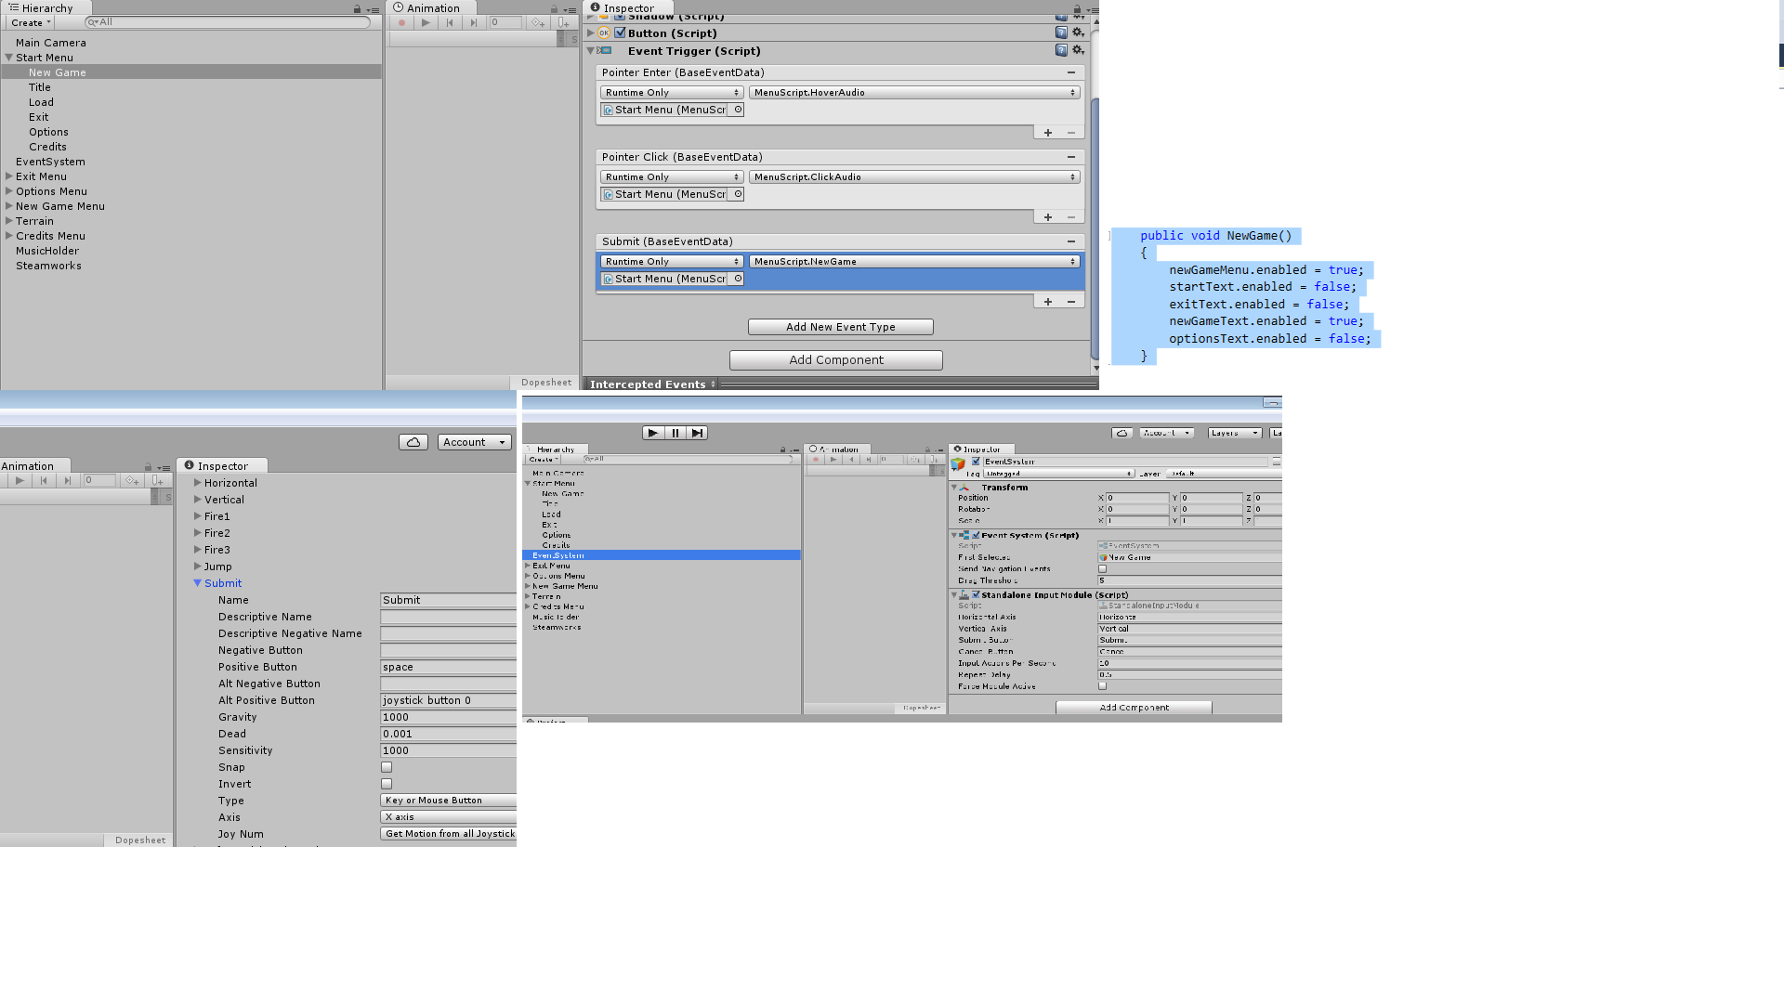This screenshot has width=1784, height=1003.
Task: Open the Key or Mouse Button type dropdown
Action: point(449,801)
